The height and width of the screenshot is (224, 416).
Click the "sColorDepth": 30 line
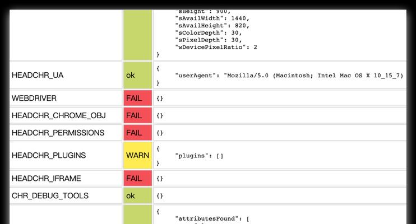(209, 33)
